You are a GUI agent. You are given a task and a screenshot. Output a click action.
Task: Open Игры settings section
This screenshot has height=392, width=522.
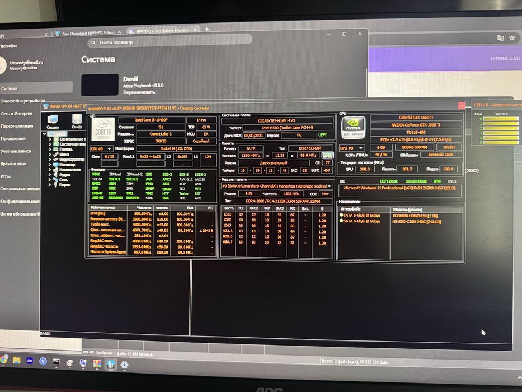pos(6,176)
